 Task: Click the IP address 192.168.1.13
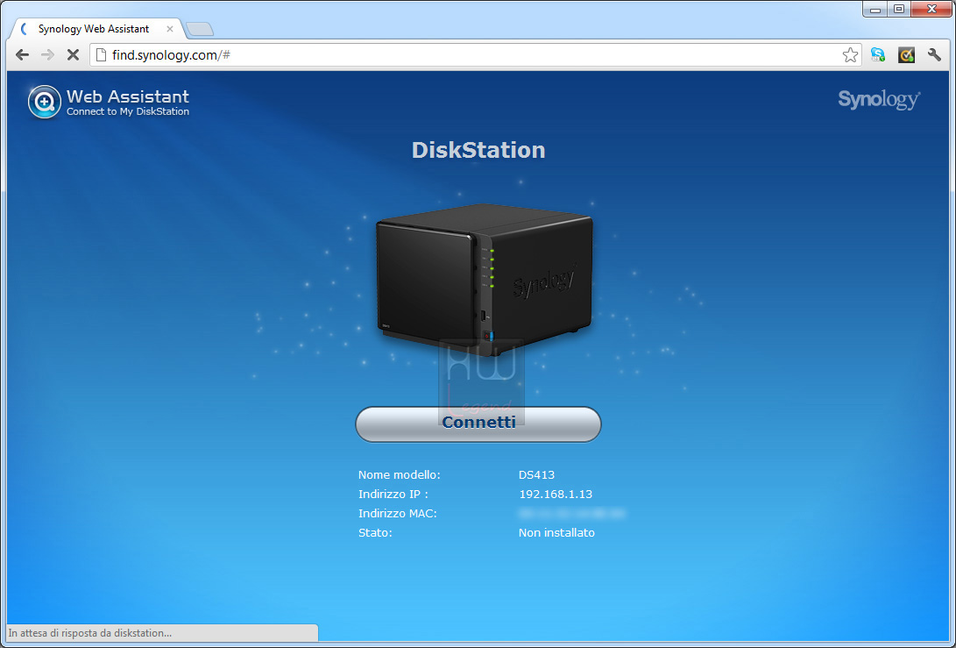pos(556,495)
